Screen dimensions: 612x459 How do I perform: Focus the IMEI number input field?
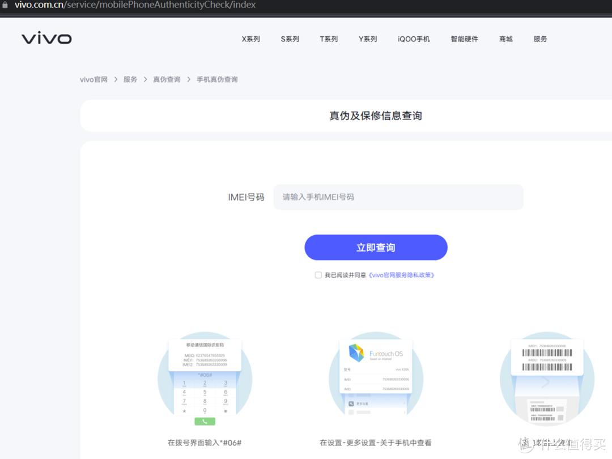tap(398, 197)
